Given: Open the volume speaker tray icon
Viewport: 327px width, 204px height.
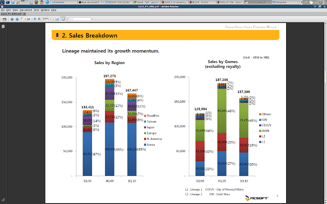Looking at the screenshot, I should click(306, 2).
